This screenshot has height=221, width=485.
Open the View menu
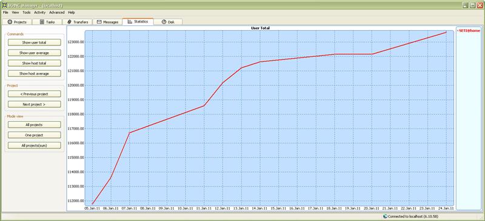point(16,12)
